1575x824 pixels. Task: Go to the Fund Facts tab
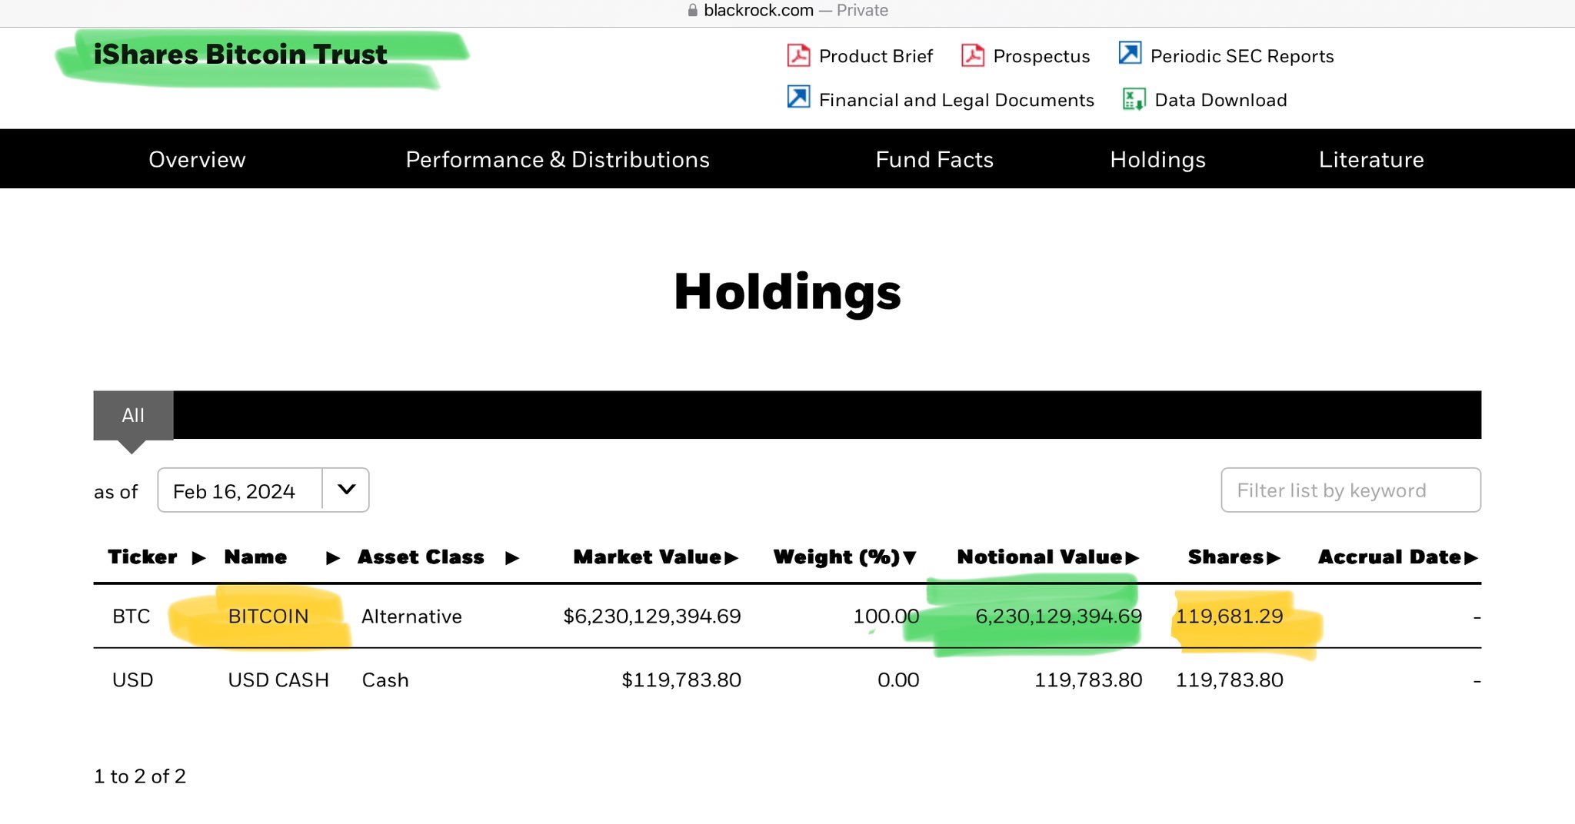(x=934, y=159)
